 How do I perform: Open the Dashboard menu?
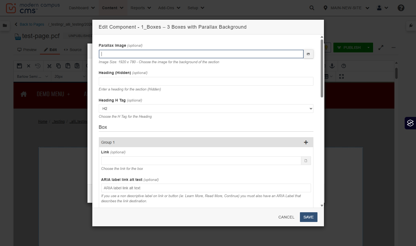coord(82,8)
